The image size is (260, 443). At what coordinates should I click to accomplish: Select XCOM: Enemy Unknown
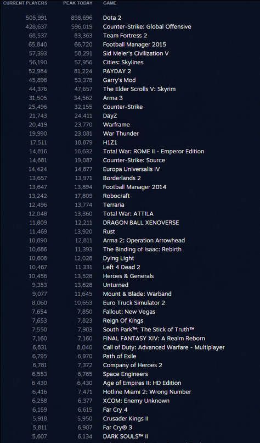click(x=136, y=401)
